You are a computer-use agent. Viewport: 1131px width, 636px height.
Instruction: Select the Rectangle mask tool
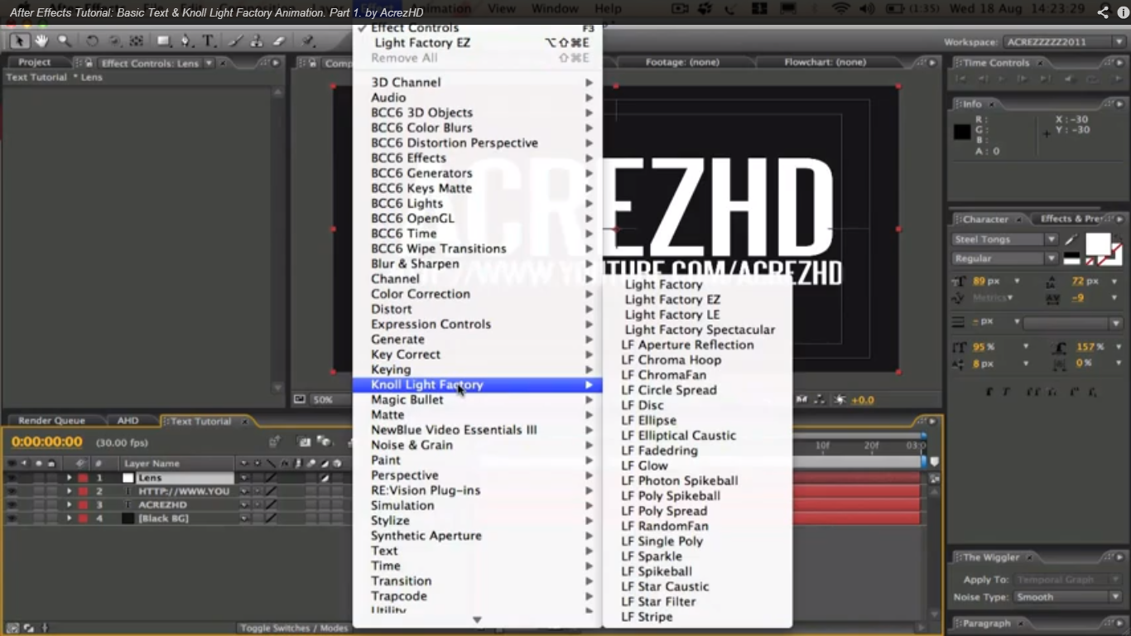pos(164,41)
